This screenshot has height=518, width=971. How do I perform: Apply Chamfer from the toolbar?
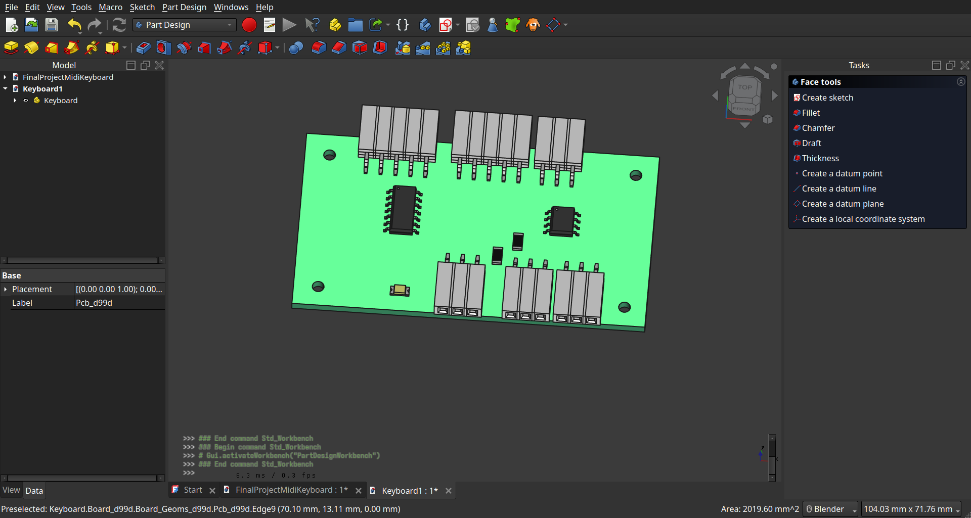[339, 48]
